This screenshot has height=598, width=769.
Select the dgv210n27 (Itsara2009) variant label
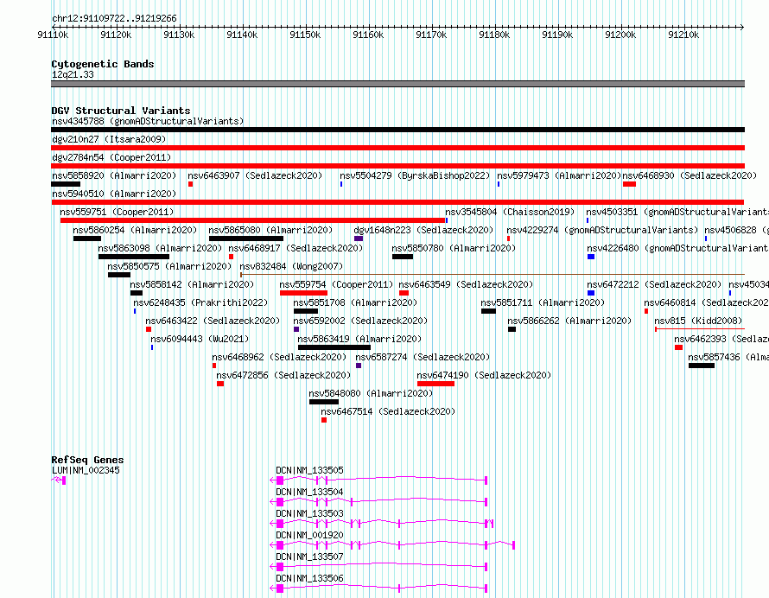point(109,139)
